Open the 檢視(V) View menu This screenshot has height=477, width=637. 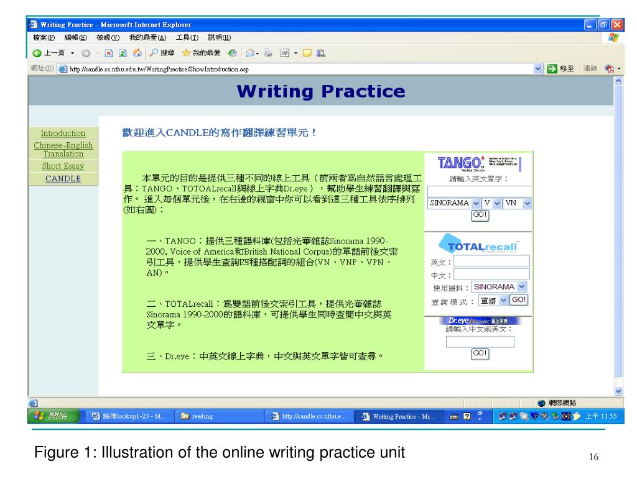pos(108,38)
